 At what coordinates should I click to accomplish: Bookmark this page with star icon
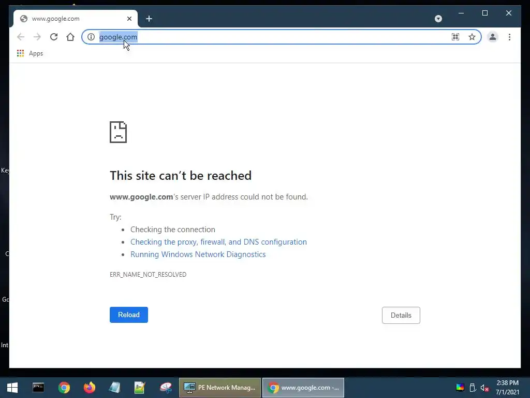(x=472, y=37)
